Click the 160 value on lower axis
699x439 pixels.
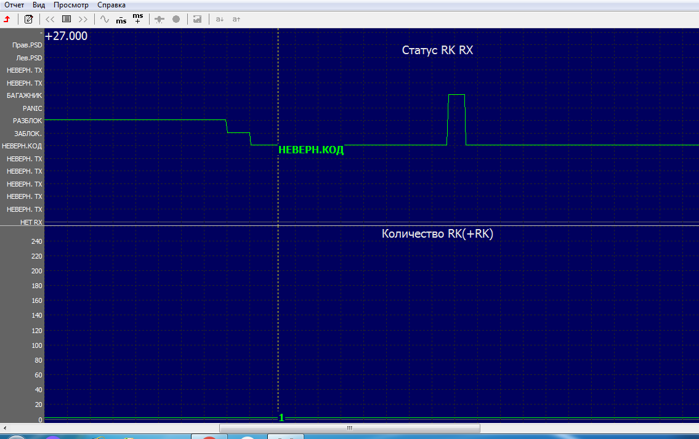click(x=36, y=300)
